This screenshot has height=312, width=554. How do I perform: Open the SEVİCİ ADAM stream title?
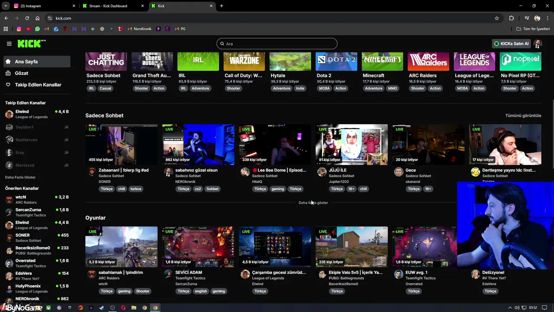189,273
